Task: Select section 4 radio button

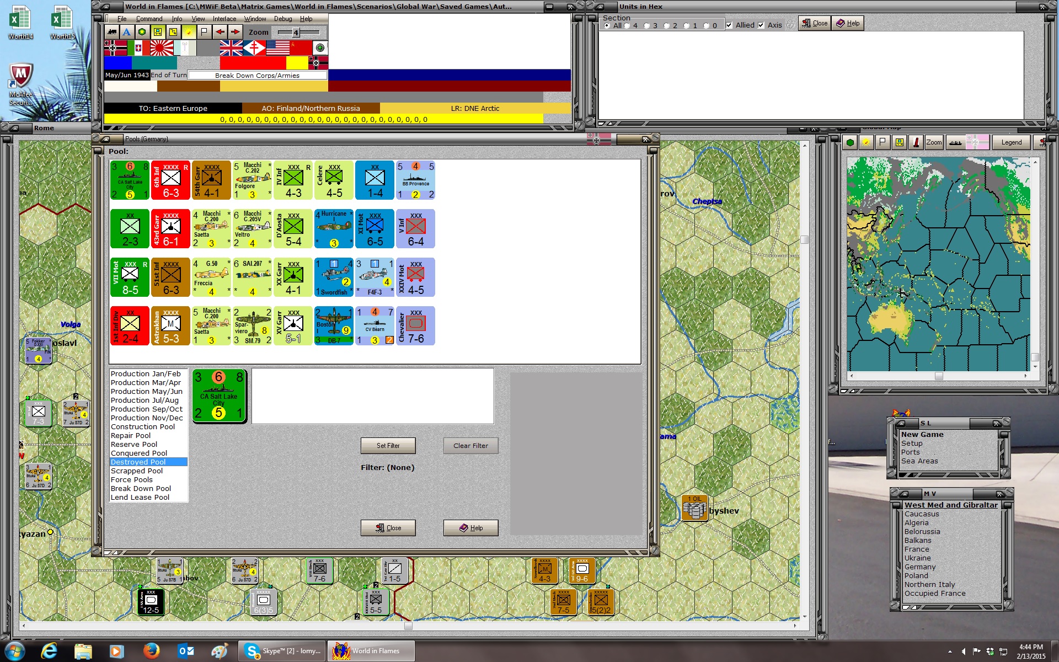Action: pyautogui.click(x=627, y=25)
